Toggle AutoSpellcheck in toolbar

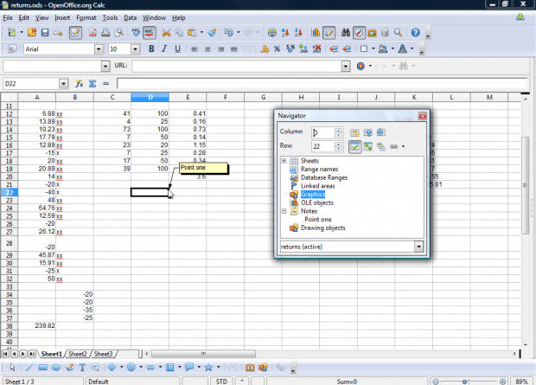149,33
